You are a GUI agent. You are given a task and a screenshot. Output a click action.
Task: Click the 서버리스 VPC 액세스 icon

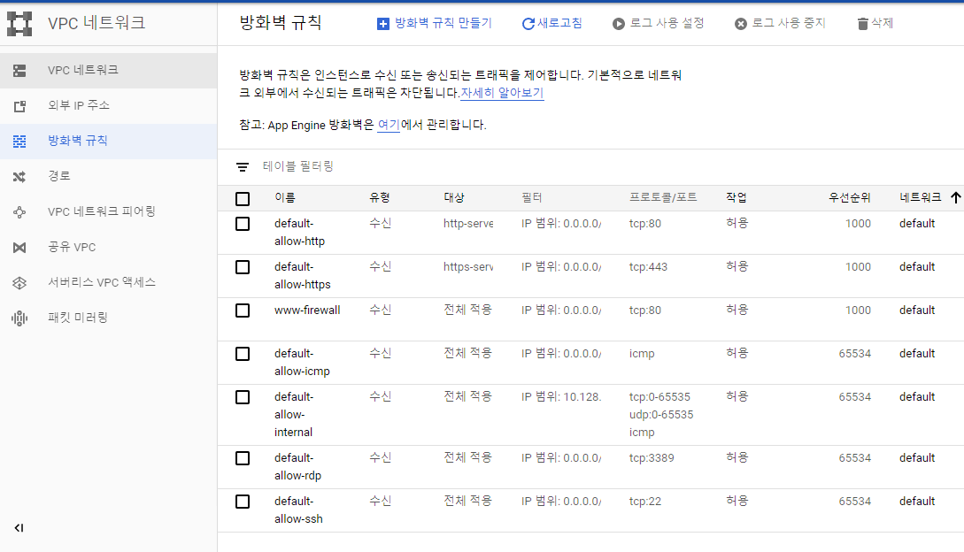click(19, 283)
